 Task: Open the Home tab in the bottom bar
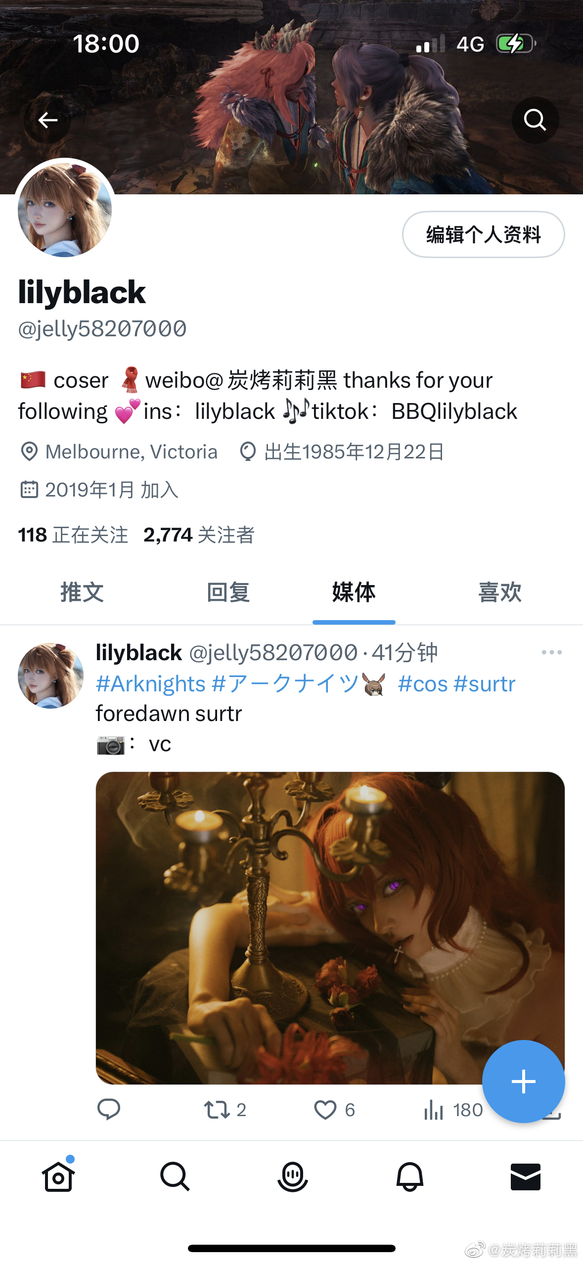pos(58,1176)
